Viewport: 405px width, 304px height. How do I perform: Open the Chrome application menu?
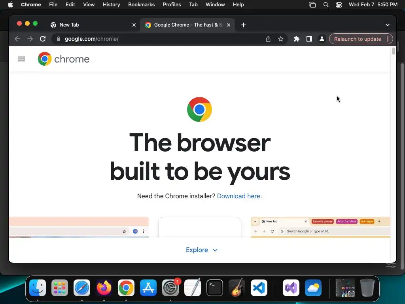31,4
